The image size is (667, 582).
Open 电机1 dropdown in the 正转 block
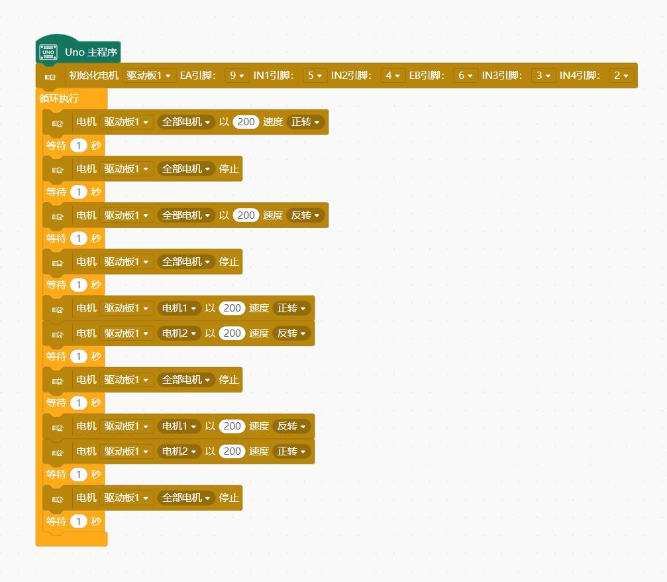click(179, 308)
